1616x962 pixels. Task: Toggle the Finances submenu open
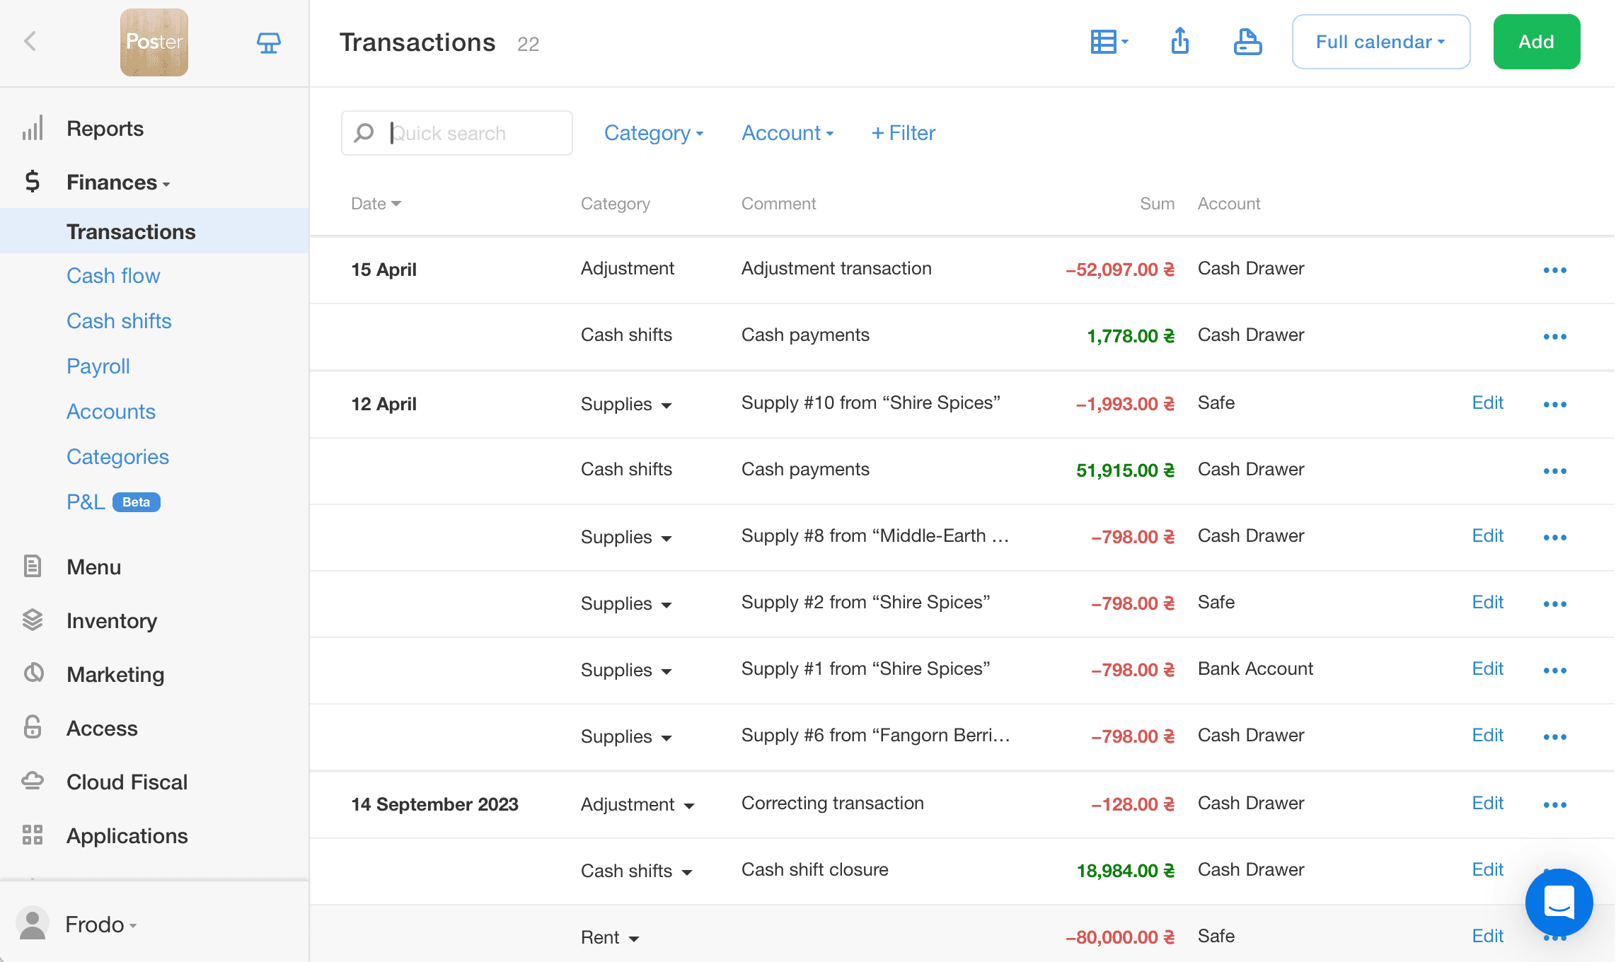pos(119,182)
